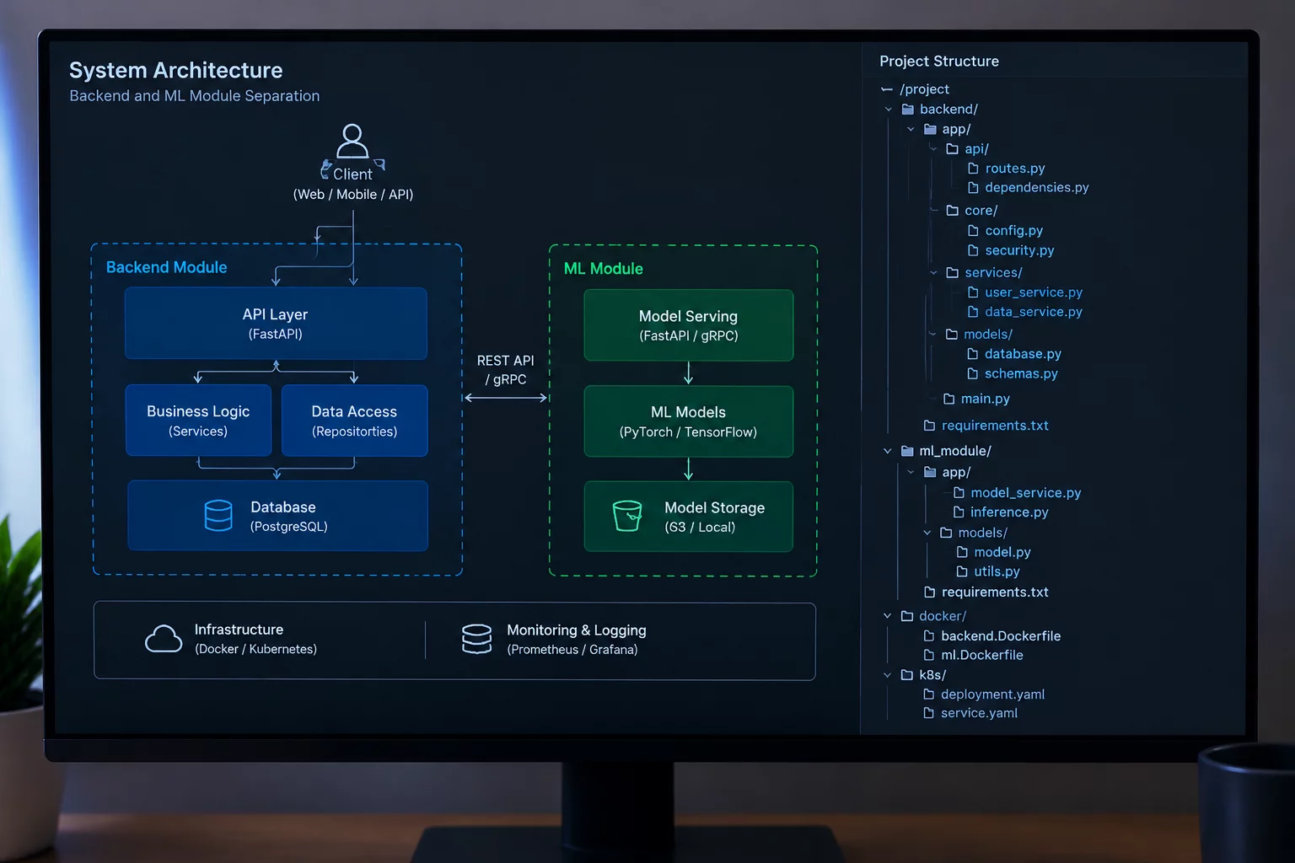Collapse the services/ folder chevron
The image size is (1295, 863).
pyautogui.click(x=933, y=273)
